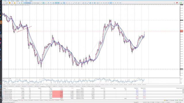The image size is (184, 103).
Task: Switch chart to M30 timeframe
Action: [108, 3]
